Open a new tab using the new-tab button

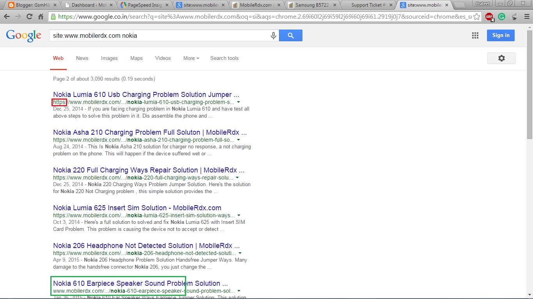[x=460, y=5]
